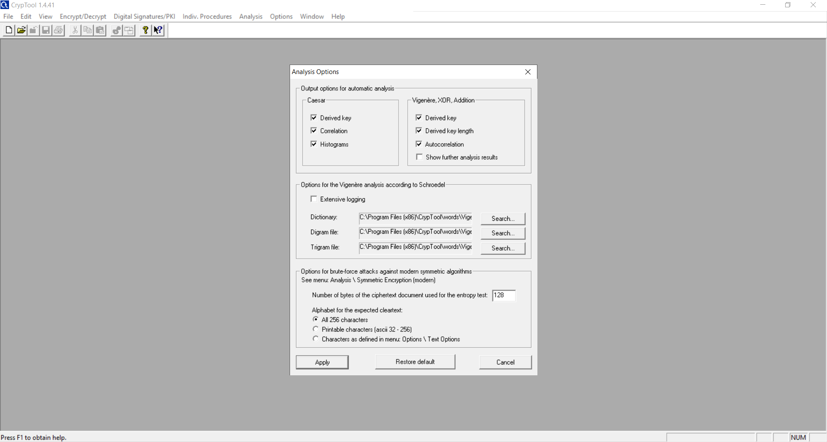Click Restore default button
This screenshot has width=827, height=442.
click(415, 362)
